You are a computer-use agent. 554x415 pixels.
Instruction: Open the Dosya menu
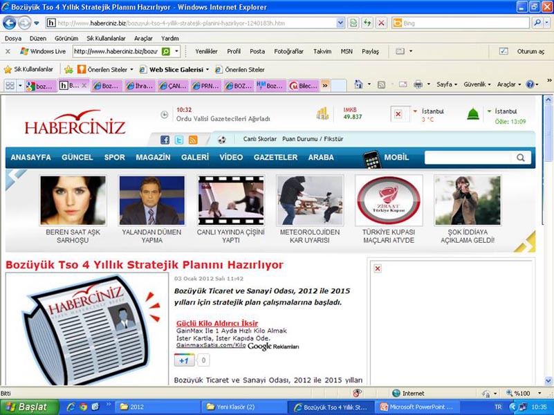coord(12,38)
